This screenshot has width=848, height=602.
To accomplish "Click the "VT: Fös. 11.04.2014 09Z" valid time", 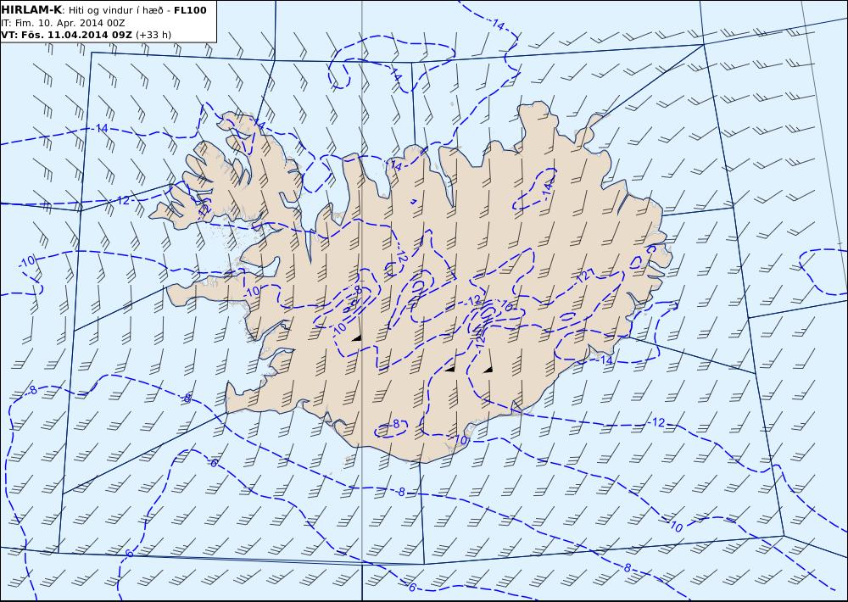I will coord(66,35).
